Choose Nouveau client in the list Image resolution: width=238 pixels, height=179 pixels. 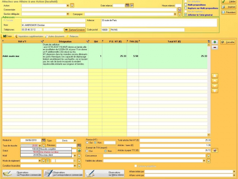46,155
